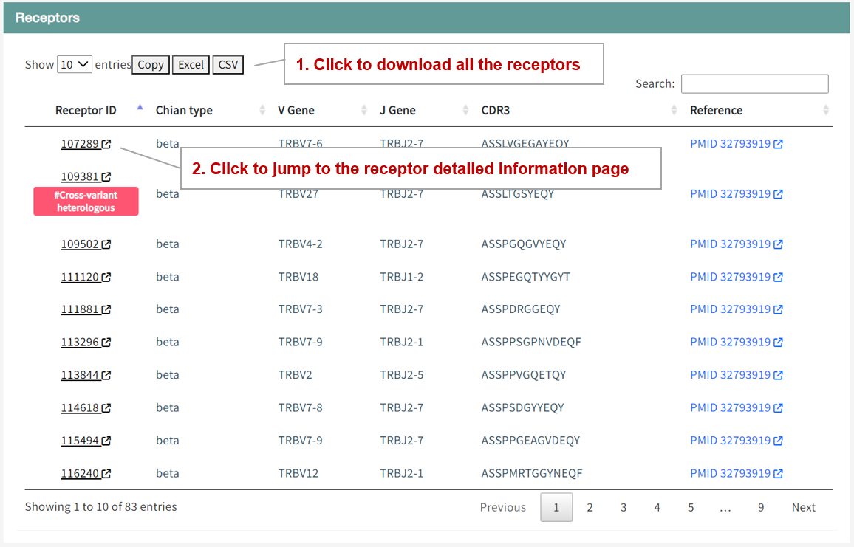Click the Excel export button
Screen dimensions: 854x547
[191, 65]
